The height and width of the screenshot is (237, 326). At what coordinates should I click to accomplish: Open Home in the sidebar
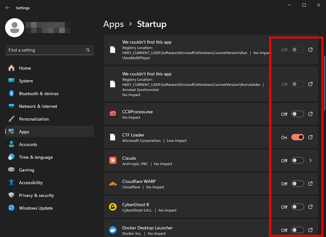(x=49, y=68)
